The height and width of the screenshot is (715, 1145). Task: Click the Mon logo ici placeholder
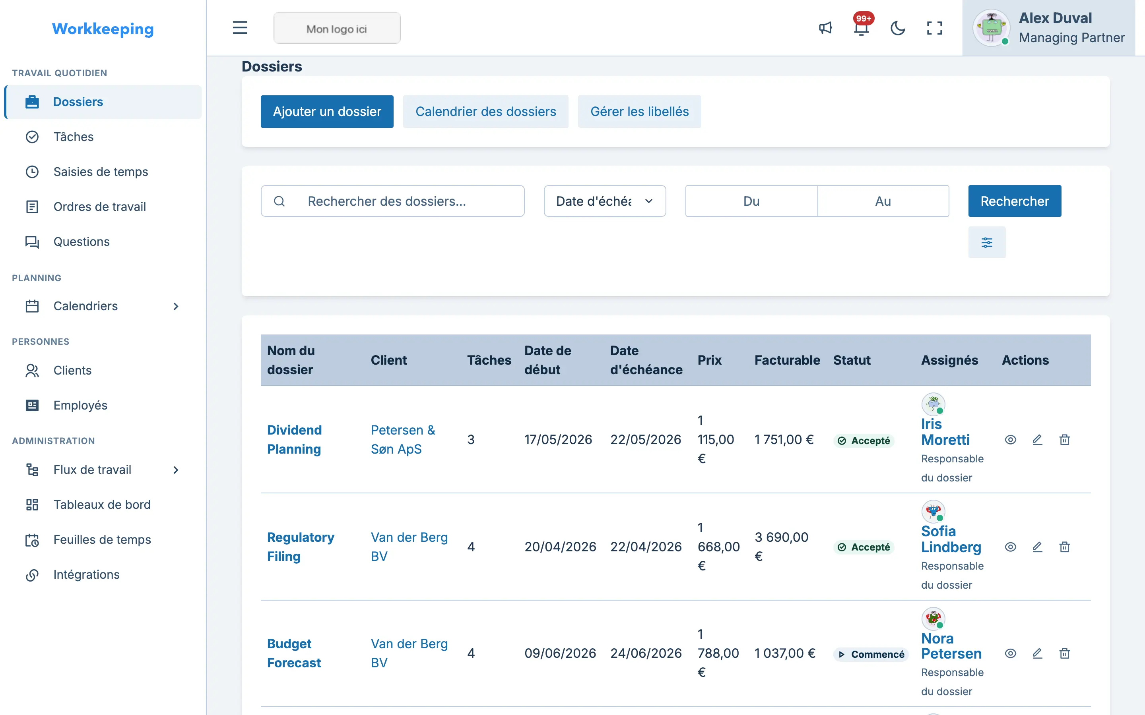[337, 28]
